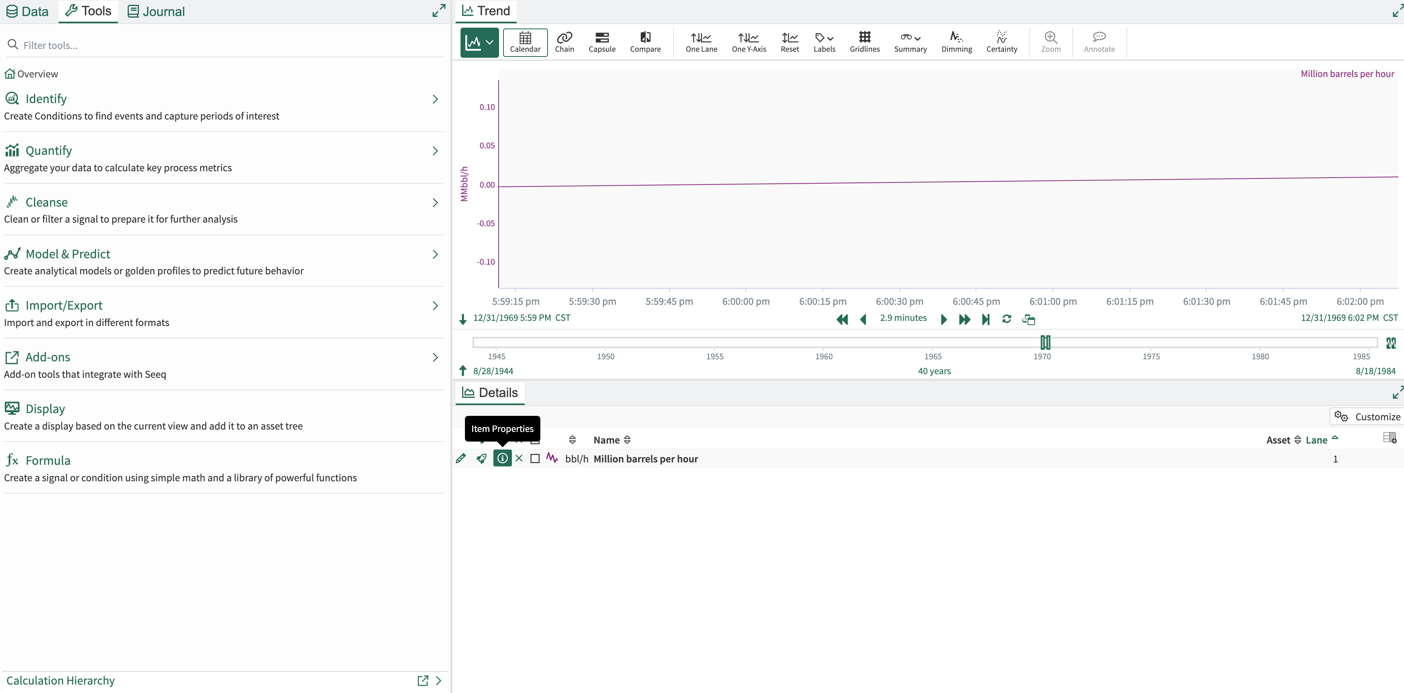
Task: Click the Reset axis icon
Action: pos(789,41)
